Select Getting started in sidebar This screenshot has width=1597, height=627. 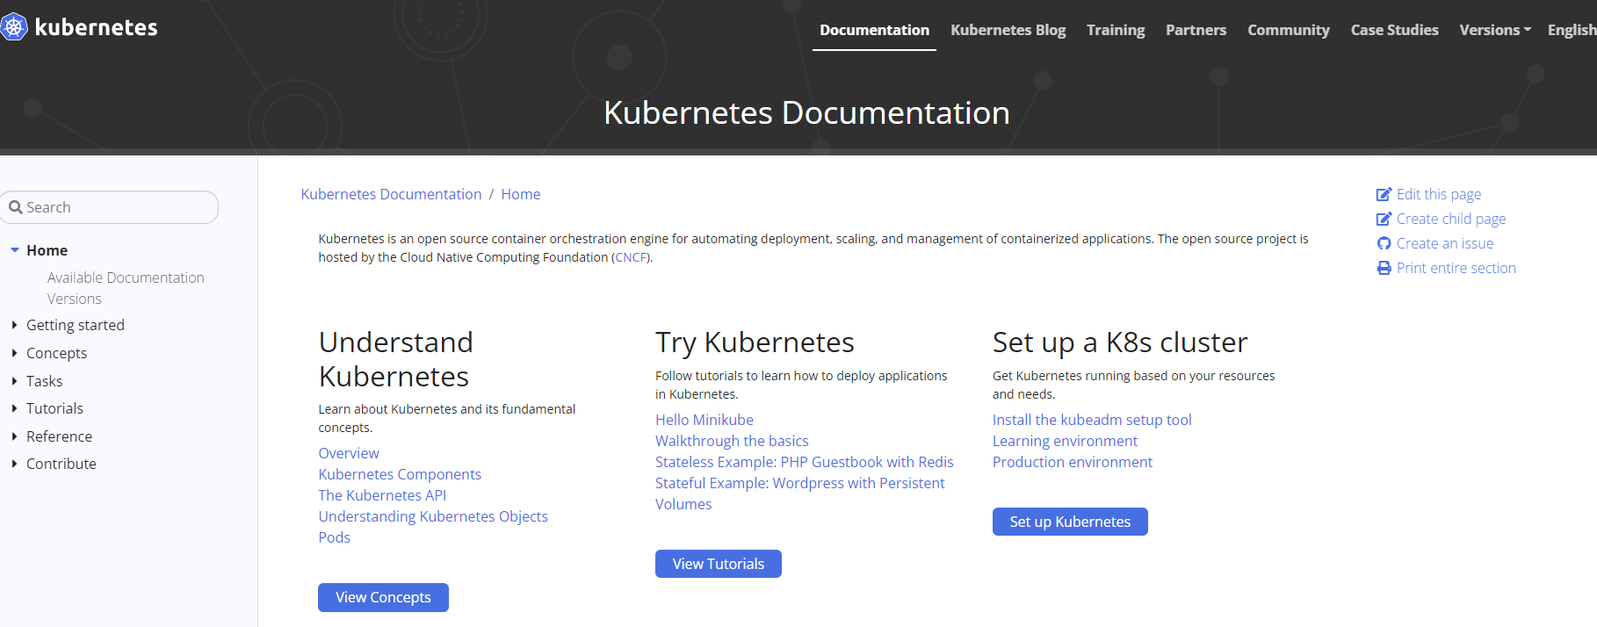pyautogui.click(x=76, y=325)
